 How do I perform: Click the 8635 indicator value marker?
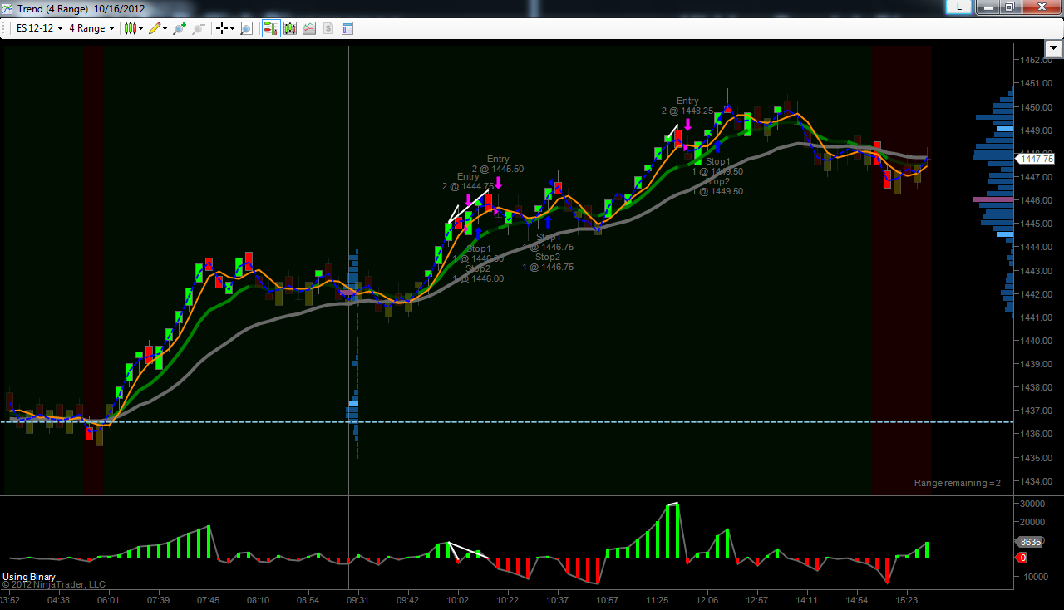point(1030,542)
